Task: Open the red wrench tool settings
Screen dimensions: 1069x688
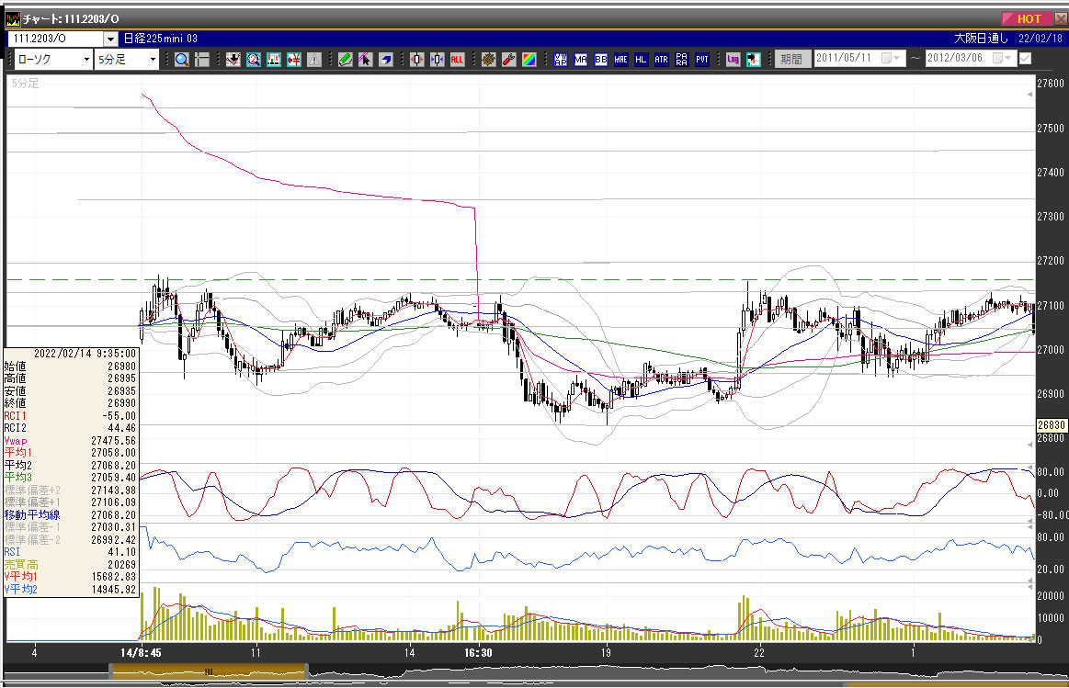Action: 508,60
